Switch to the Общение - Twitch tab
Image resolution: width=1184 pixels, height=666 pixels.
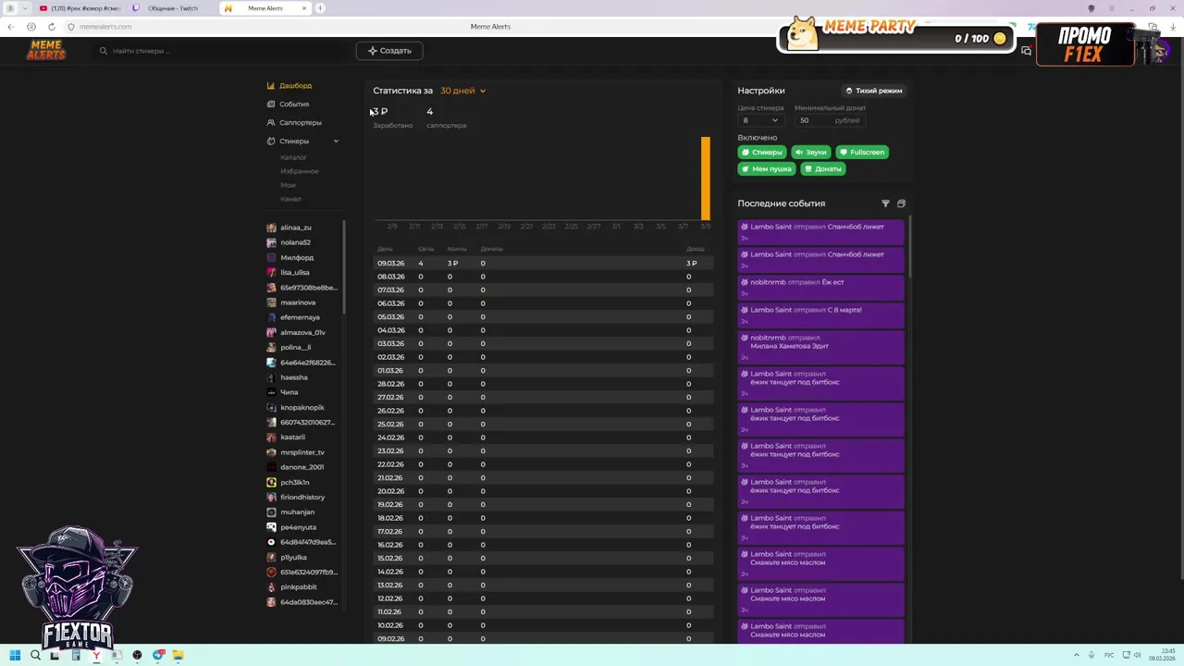172,8
